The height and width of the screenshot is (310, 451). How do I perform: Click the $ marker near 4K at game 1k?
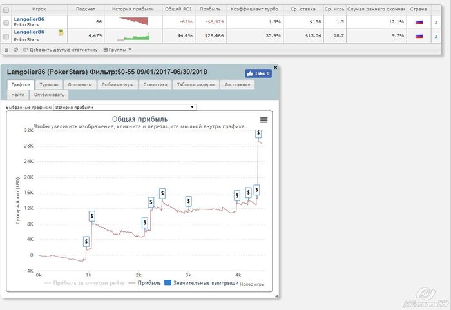click(86, 241)
